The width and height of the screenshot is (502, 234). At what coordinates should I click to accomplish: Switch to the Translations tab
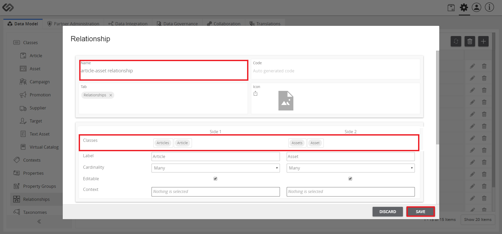pos(265,24)
